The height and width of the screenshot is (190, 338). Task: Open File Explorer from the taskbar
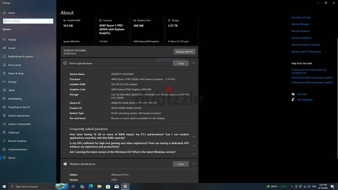point(99,187)
